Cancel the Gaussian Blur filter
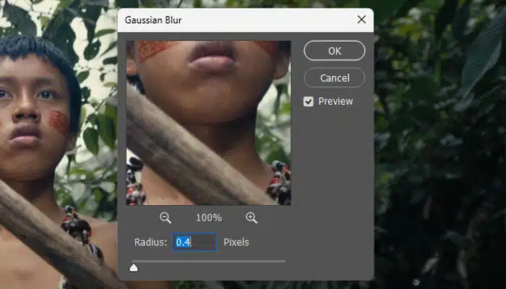Viewport: 506px width, 289px height. (x=334, y=77)
